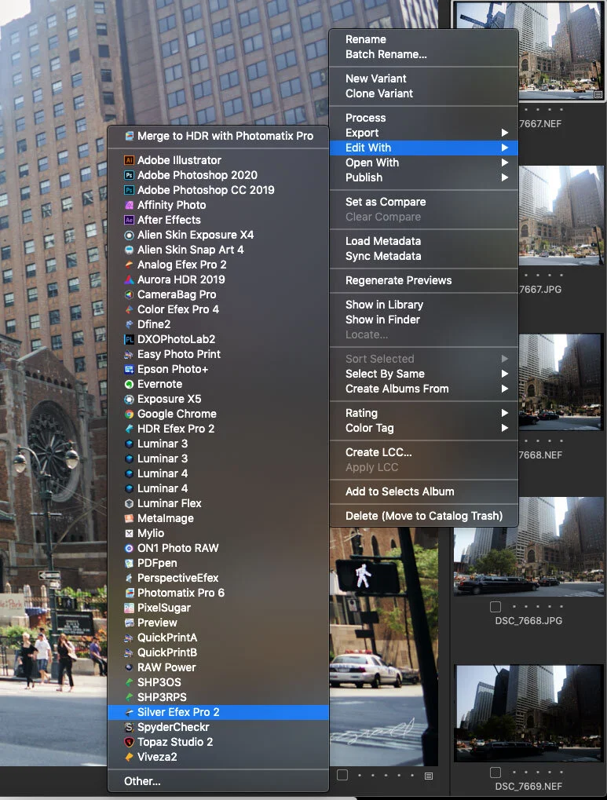Select the DSC_7668.JPG thumbnail

[529, 546]
